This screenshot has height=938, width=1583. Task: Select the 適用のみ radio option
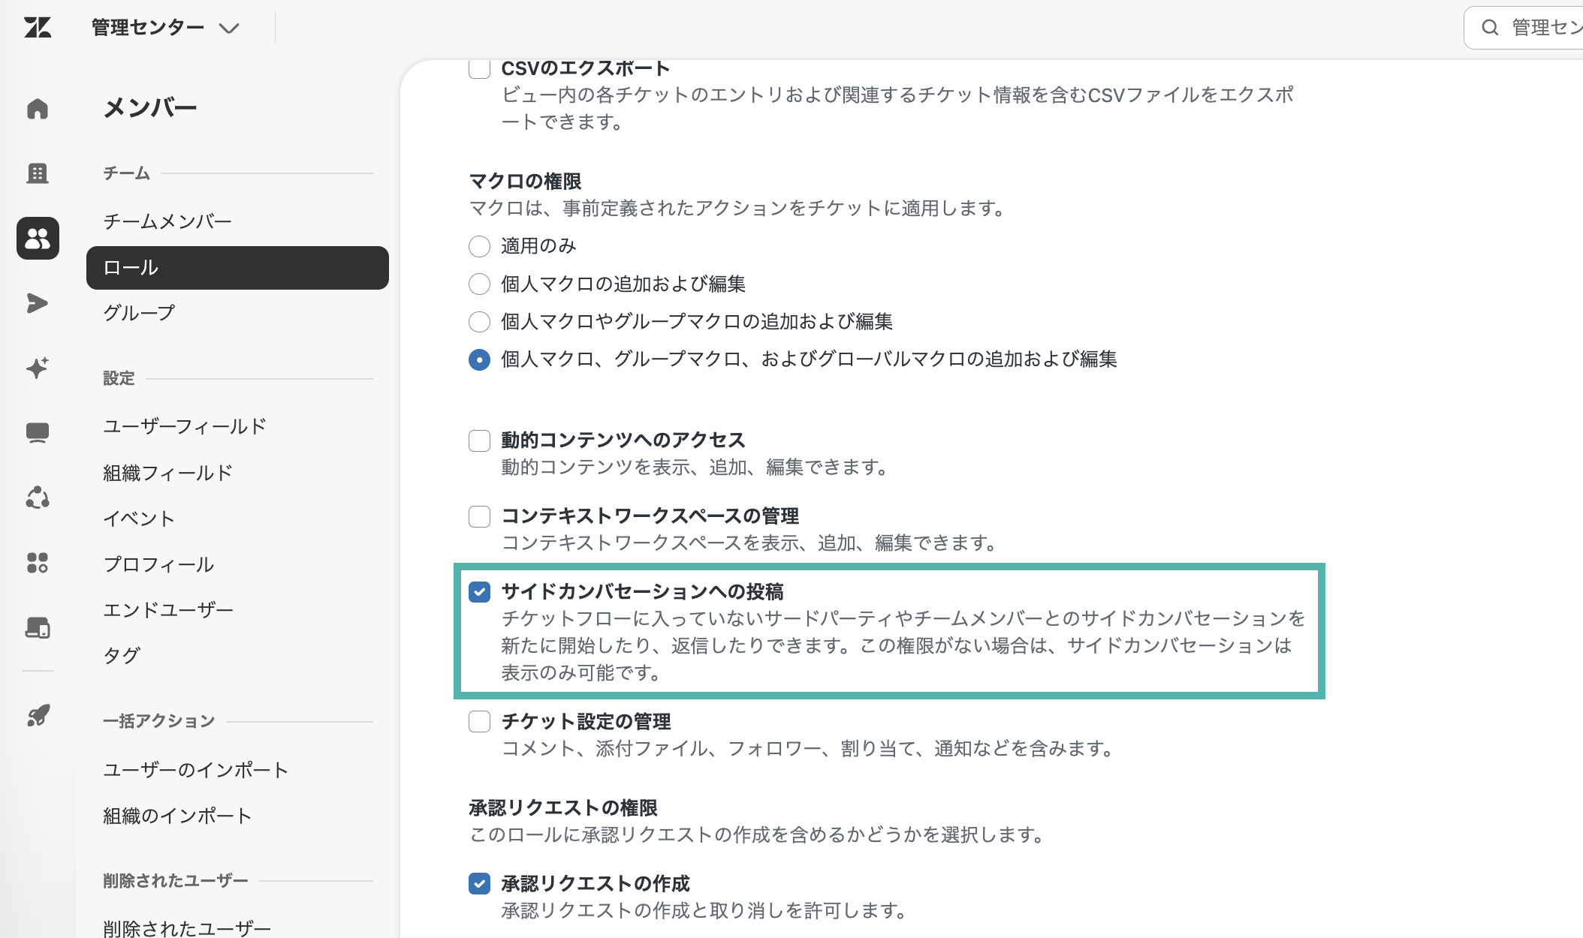click(x=479, y=246)
